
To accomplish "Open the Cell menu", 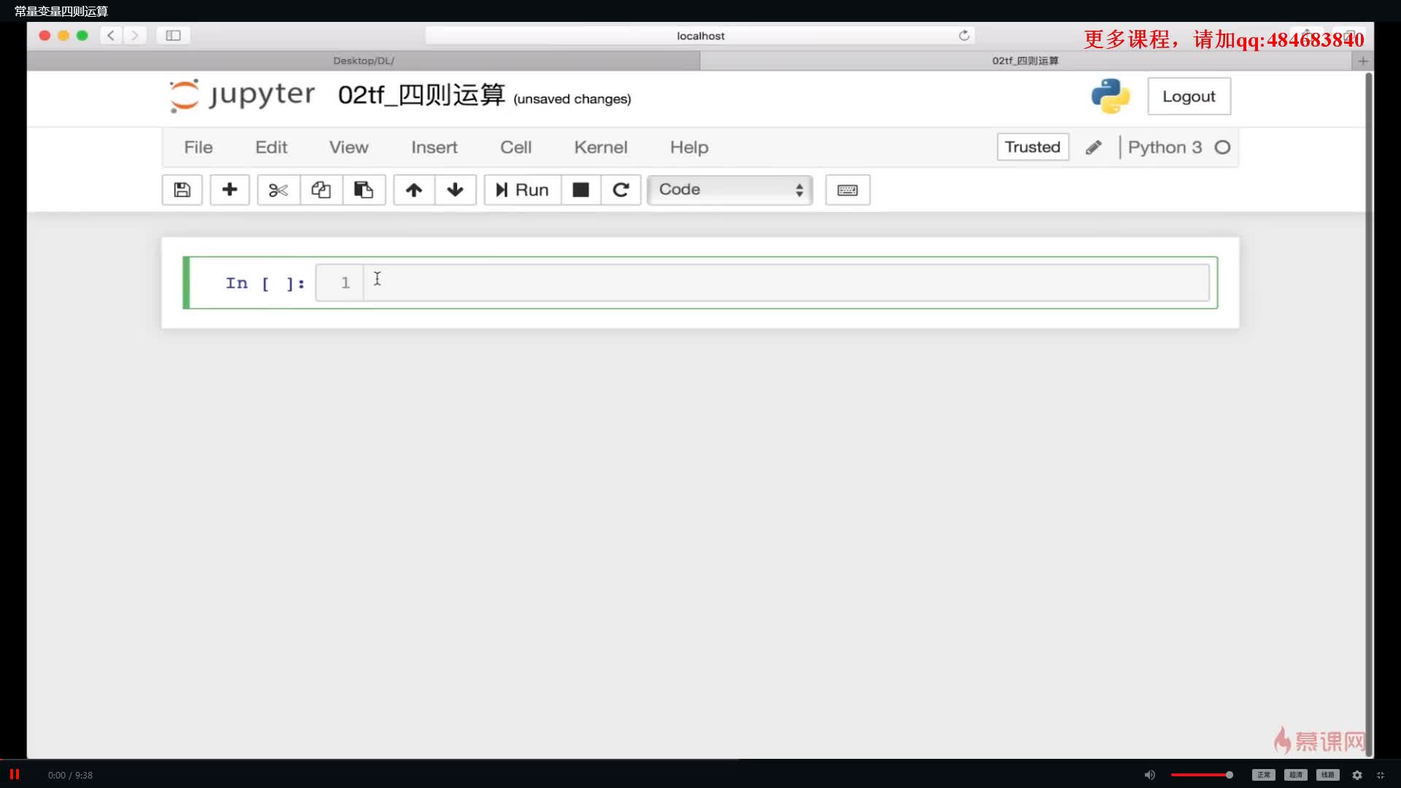I will (516, 147).
